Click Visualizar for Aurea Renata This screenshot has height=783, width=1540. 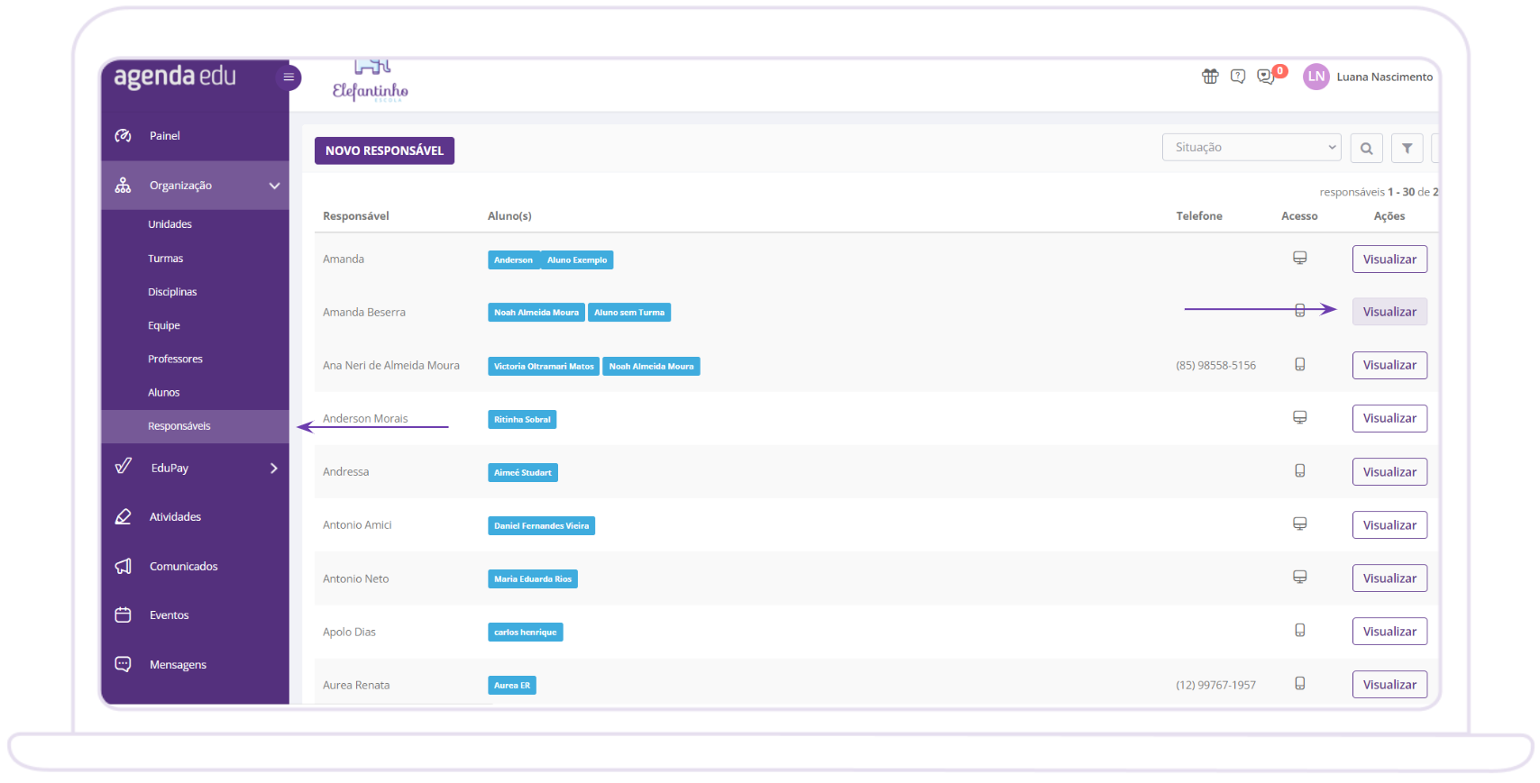(x=1389, y=685)
